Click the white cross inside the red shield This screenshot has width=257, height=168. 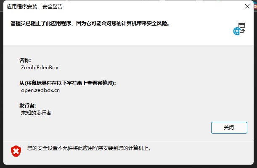(16, 151)
